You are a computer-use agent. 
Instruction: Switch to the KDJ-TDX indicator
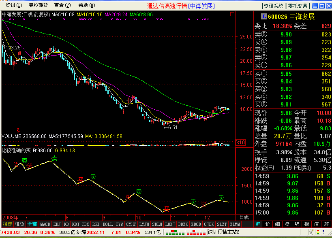click(80, 224)
